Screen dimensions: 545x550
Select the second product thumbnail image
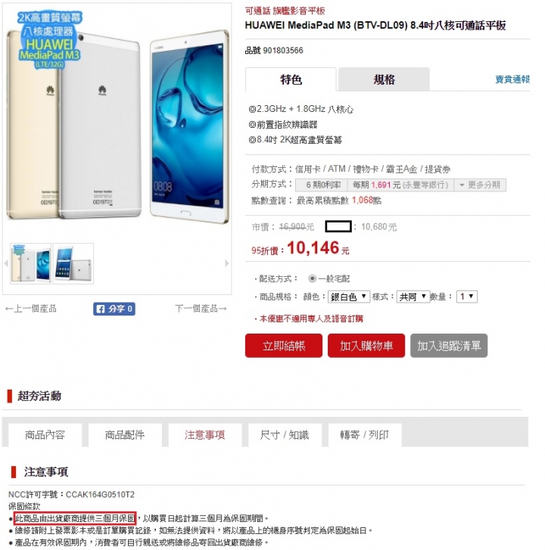[73, 263]
